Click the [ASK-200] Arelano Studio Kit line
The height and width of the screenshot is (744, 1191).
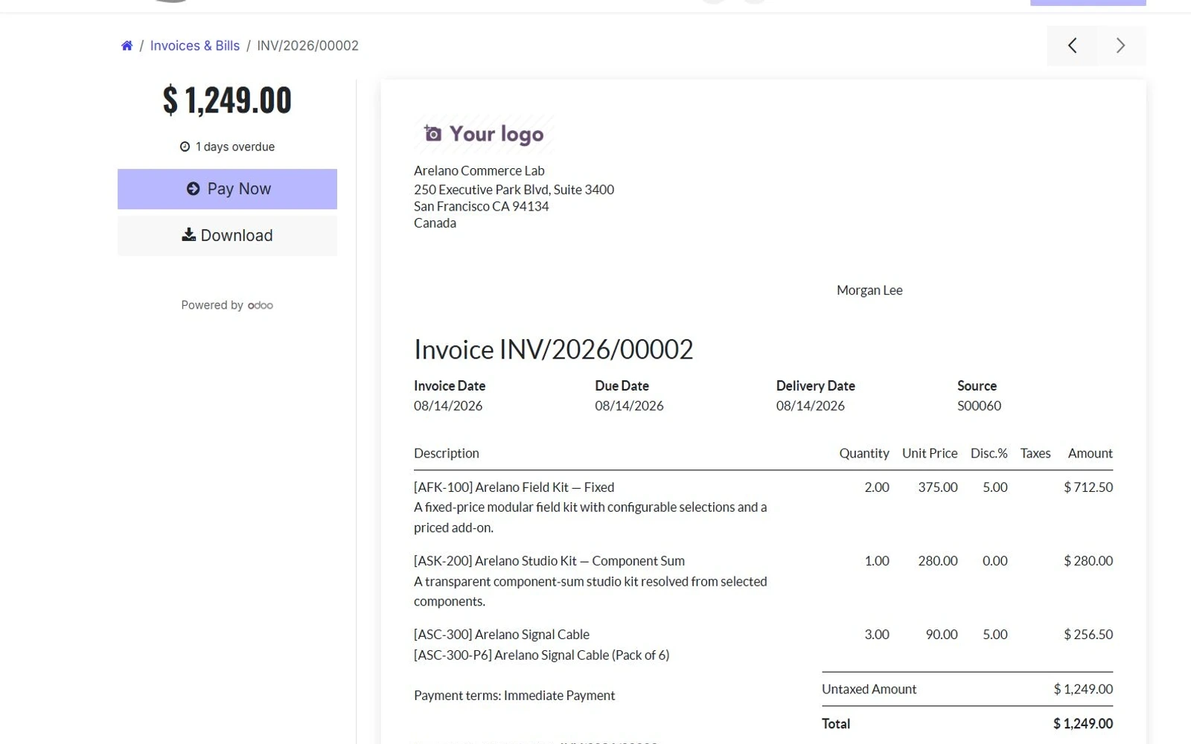(549, 561)
